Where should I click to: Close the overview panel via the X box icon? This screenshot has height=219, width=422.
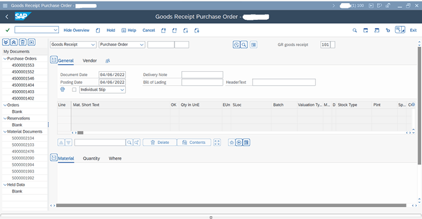(31, 42)
